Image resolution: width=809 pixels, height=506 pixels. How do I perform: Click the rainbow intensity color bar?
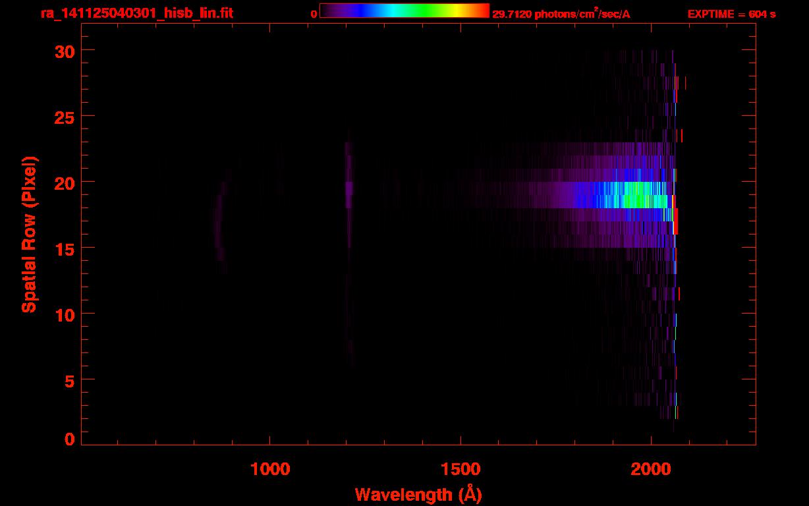click(x=404, y=11)
